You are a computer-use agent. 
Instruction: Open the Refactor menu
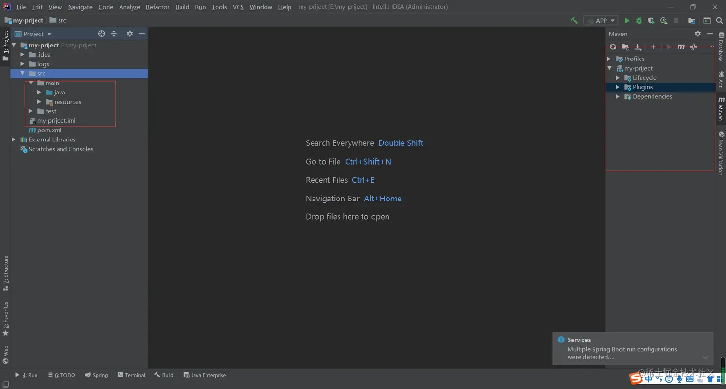pos(157,7)
